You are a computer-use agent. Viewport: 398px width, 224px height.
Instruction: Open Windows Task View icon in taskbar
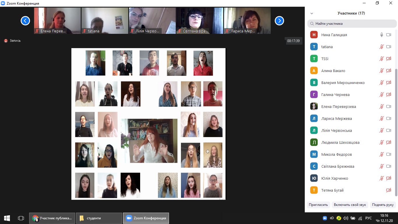pos(21,218)
